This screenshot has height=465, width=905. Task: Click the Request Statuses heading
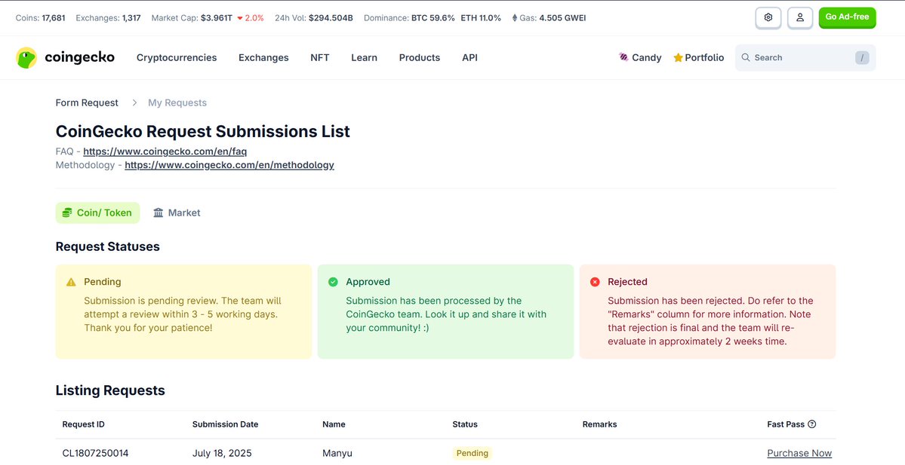[x=107, y=246]
